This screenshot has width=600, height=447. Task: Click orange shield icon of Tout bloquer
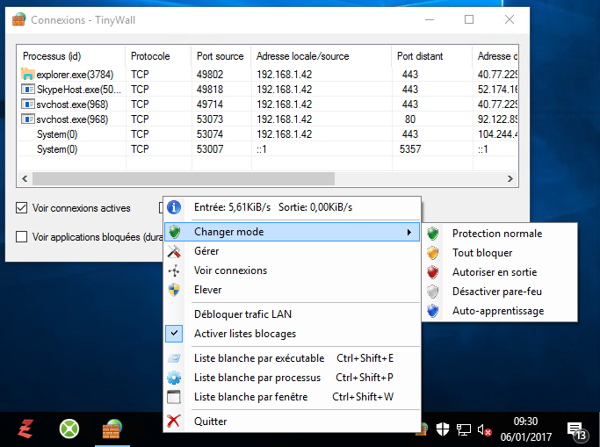433,253
